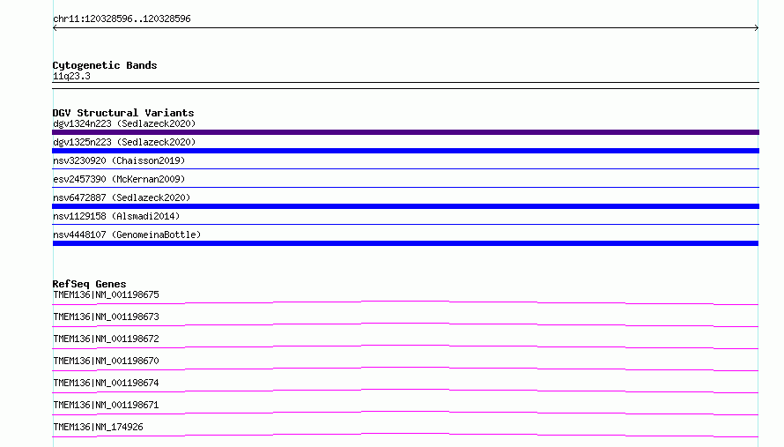Screen dimensions: 784x447
Task: Click the Cytogenetic Bands track heading
Action: click(x=105, y=65)
